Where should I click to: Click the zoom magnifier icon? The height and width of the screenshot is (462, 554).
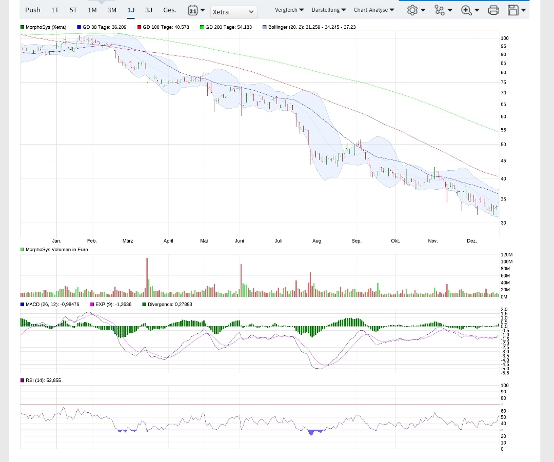[x=466, y=10]
